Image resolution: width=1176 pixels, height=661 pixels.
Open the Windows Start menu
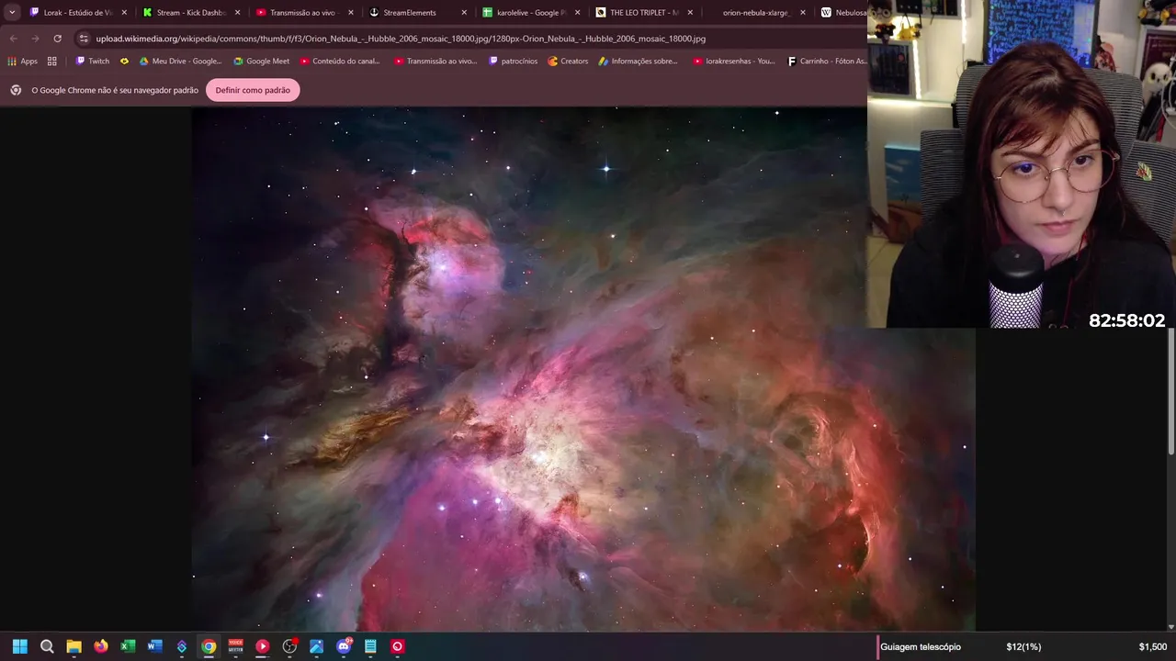point(20,646)
